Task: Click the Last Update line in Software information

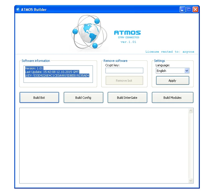Action: click(52, 72)
